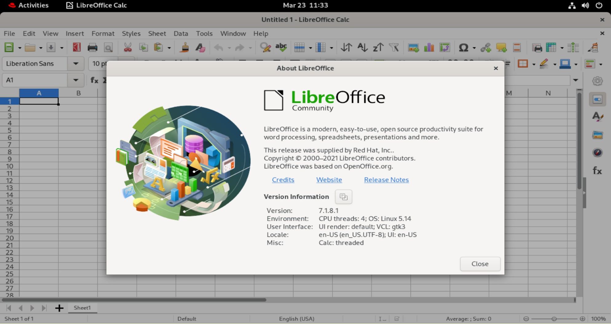Toggle Print Preview icon

[x=108, y=48]
